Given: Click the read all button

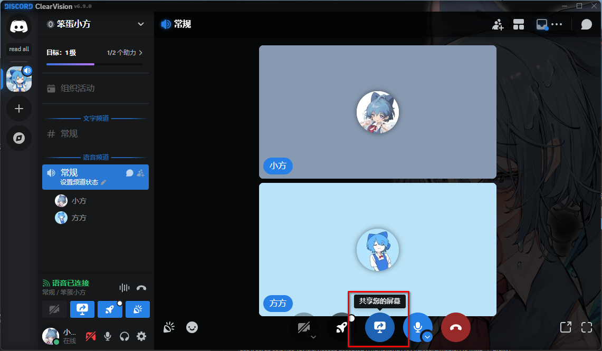Looking at the screenshot, I should (19, 49).
